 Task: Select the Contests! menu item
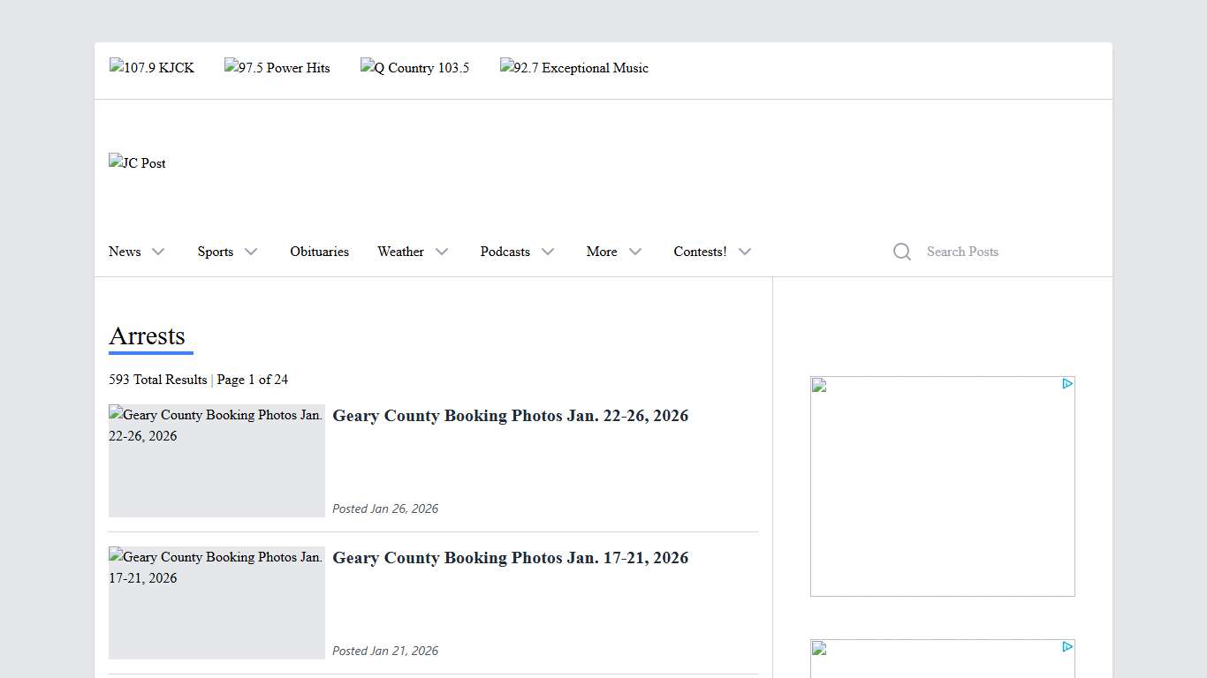[x=700, y=252]
